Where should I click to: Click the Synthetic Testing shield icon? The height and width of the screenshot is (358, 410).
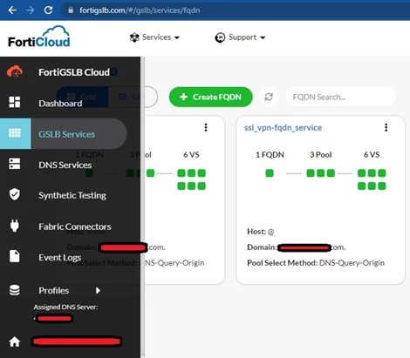15,194
